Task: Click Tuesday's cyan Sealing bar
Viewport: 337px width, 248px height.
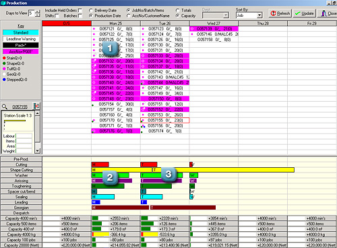Action: (x=152, y=197)
